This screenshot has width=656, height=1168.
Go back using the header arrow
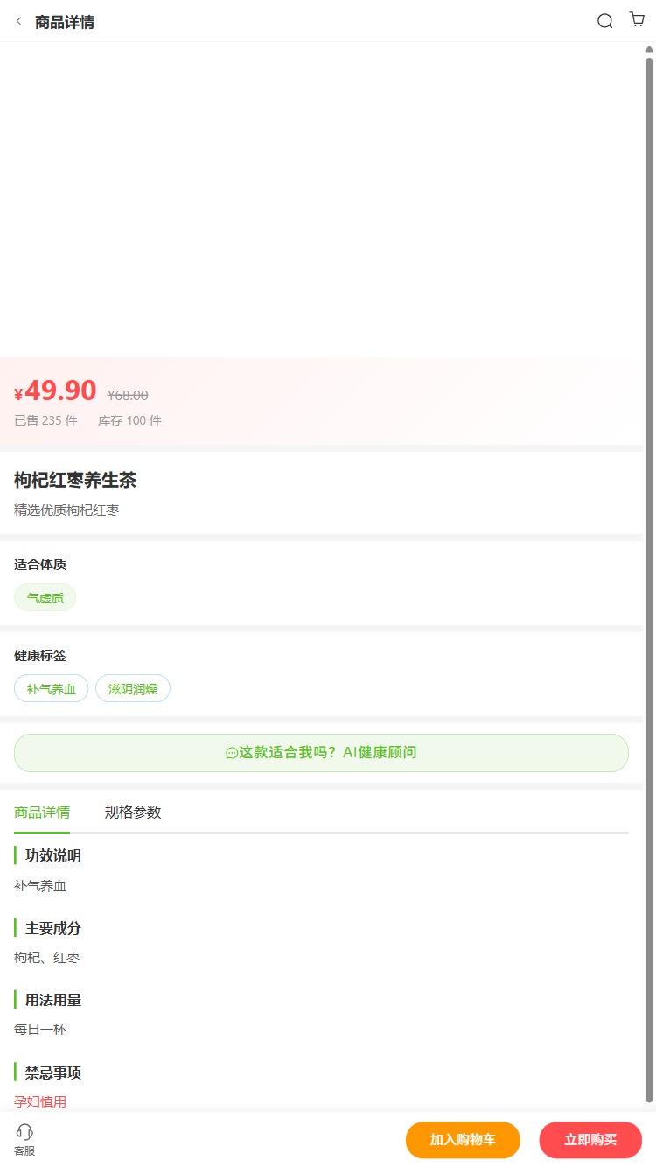[19, 21]
